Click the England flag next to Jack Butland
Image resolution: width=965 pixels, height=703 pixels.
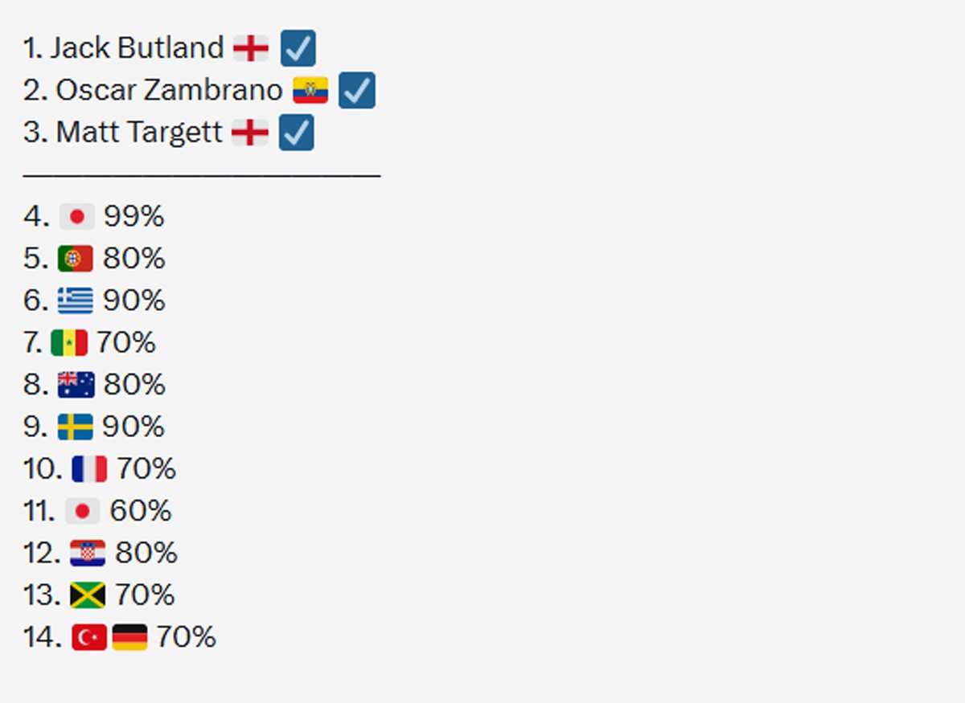click(251, 48)
